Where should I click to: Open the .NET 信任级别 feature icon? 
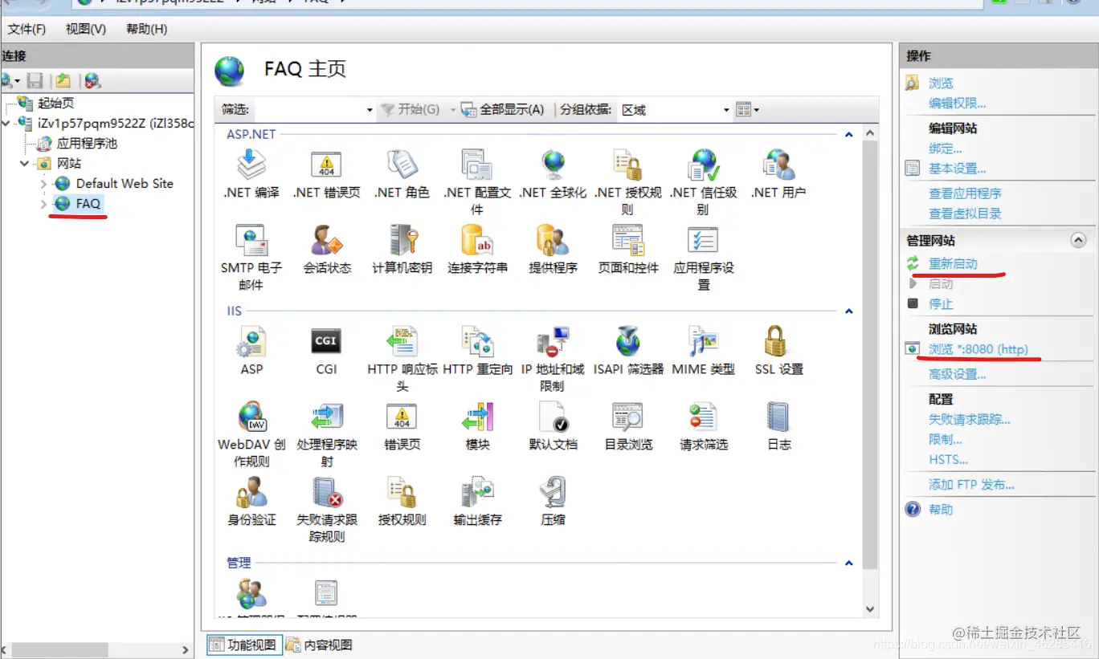pyautogui.click(x=704, y=165)
